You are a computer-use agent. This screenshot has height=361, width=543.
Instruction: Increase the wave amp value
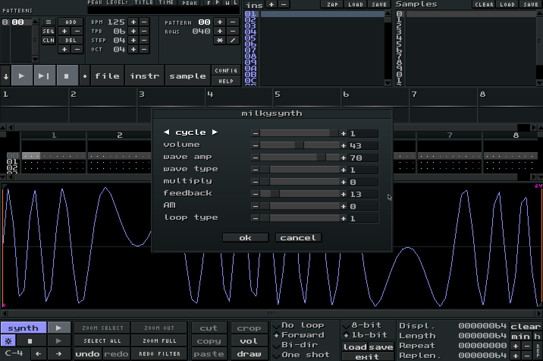344,158
